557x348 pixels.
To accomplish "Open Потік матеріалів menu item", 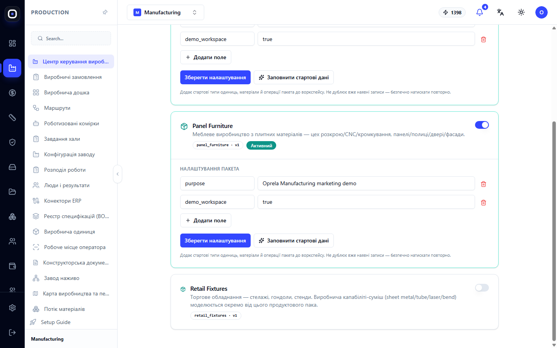I will pos(71,309).
